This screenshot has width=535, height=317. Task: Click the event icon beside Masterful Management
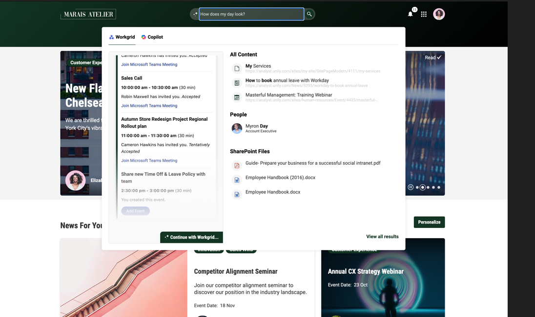[x=237, y=97]
